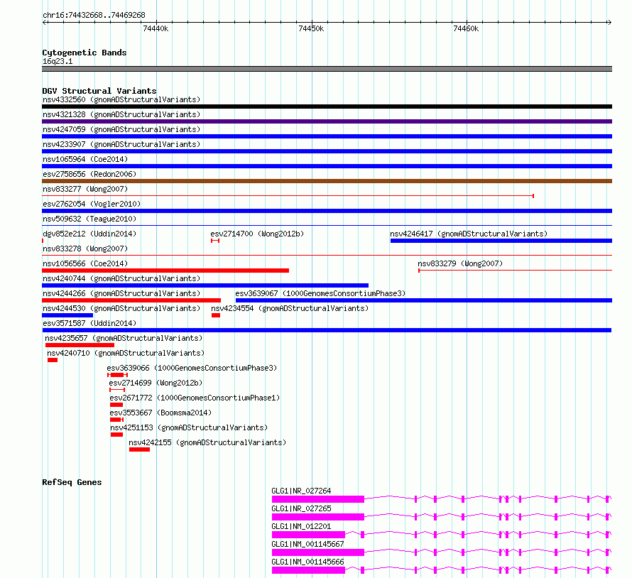Select the nsv4240744 blue variant bar
Screen dimensions: 632x578
(x=205, y=285)
